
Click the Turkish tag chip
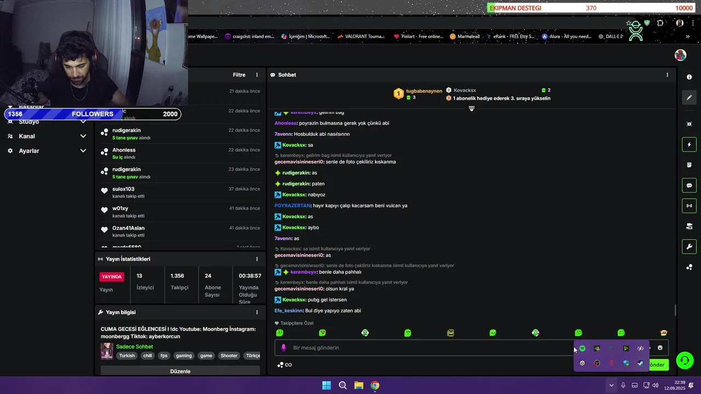pyautogui.click(x=127, y=356)
